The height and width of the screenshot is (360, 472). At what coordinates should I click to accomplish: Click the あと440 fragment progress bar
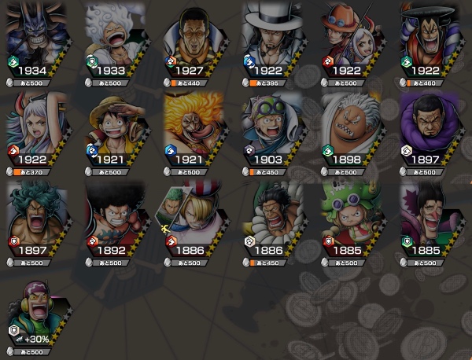pos(189,83)
